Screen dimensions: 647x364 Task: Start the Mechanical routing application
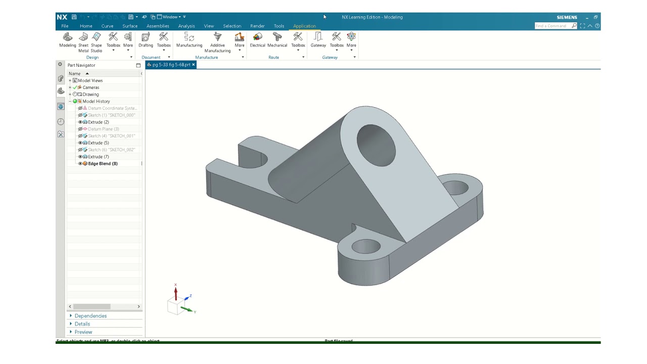click(x=277, y=40)
